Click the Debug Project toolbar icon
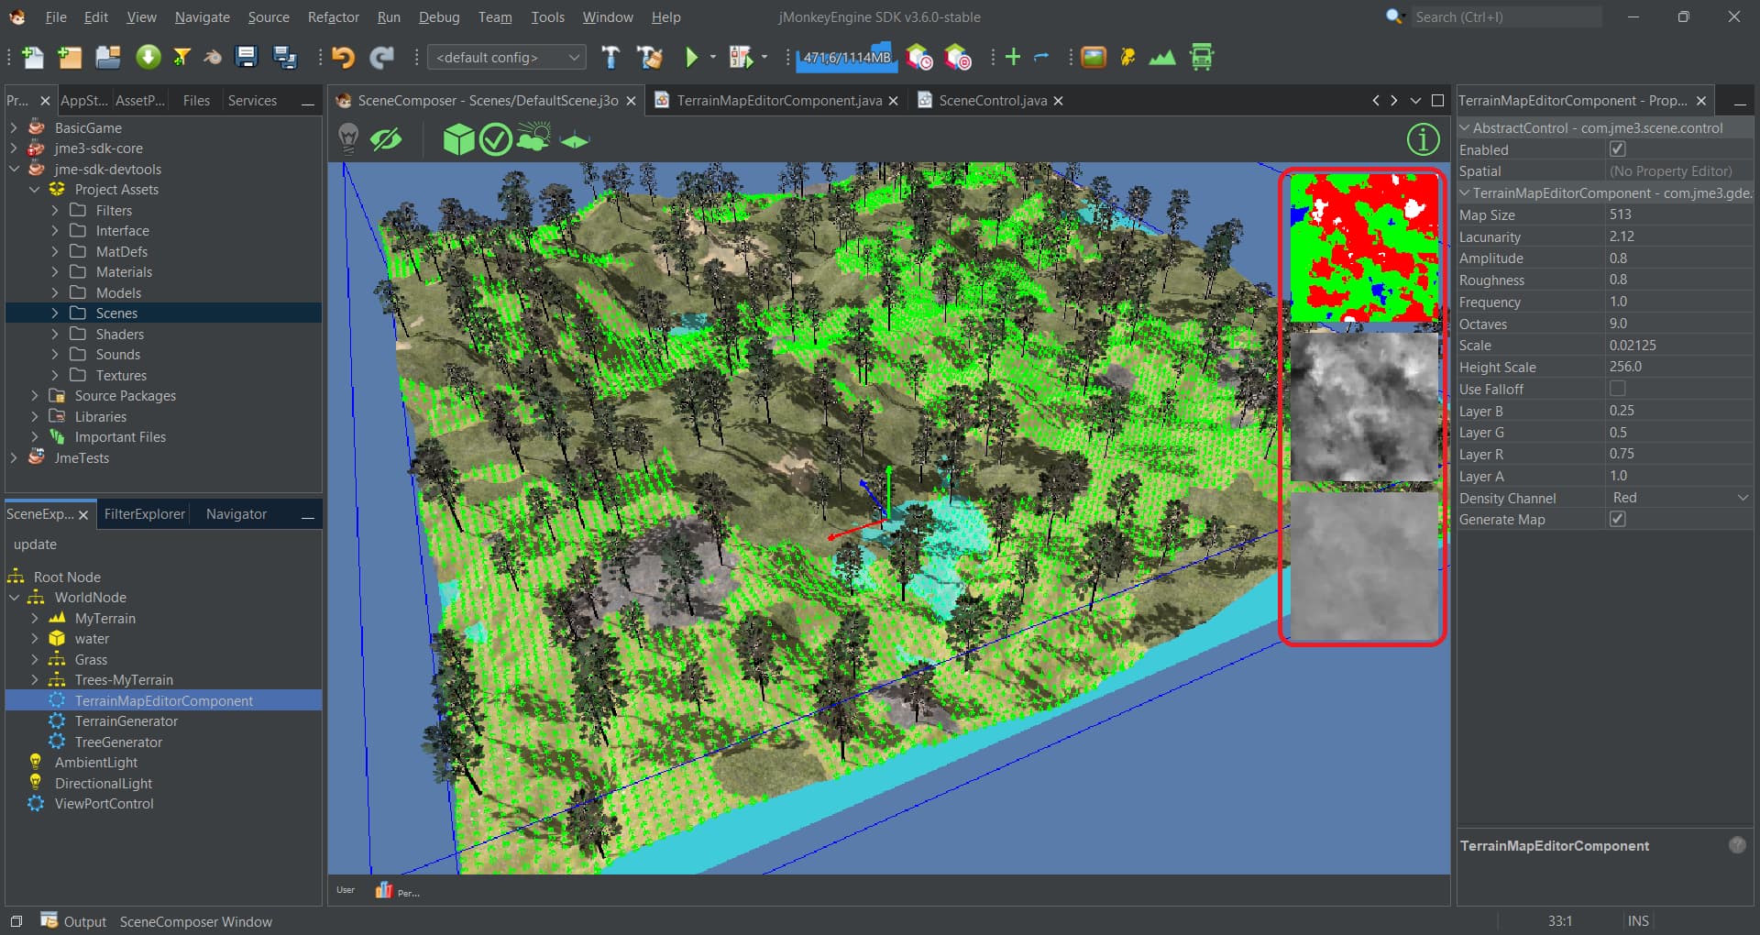Image resolution: width=1760 pixels, height=935 pixels. pos(741,58)
